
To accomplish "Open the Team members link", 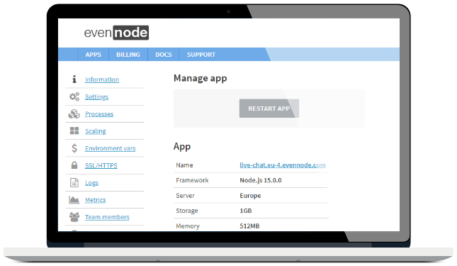I will [x=107, y=217].
